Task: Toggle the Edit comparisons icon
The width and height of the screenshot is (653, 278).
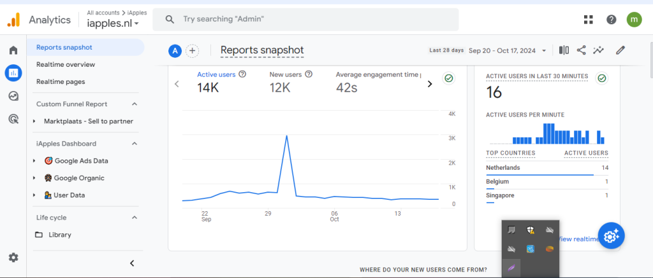Action: [564, 50]
